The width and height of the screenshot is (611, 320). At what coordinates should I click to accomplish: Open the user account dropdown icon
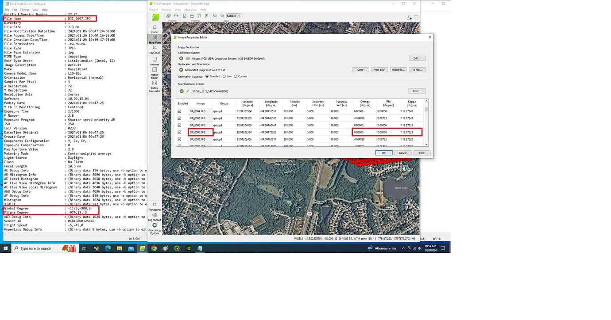pyautogui.click(x=409, y=17)
